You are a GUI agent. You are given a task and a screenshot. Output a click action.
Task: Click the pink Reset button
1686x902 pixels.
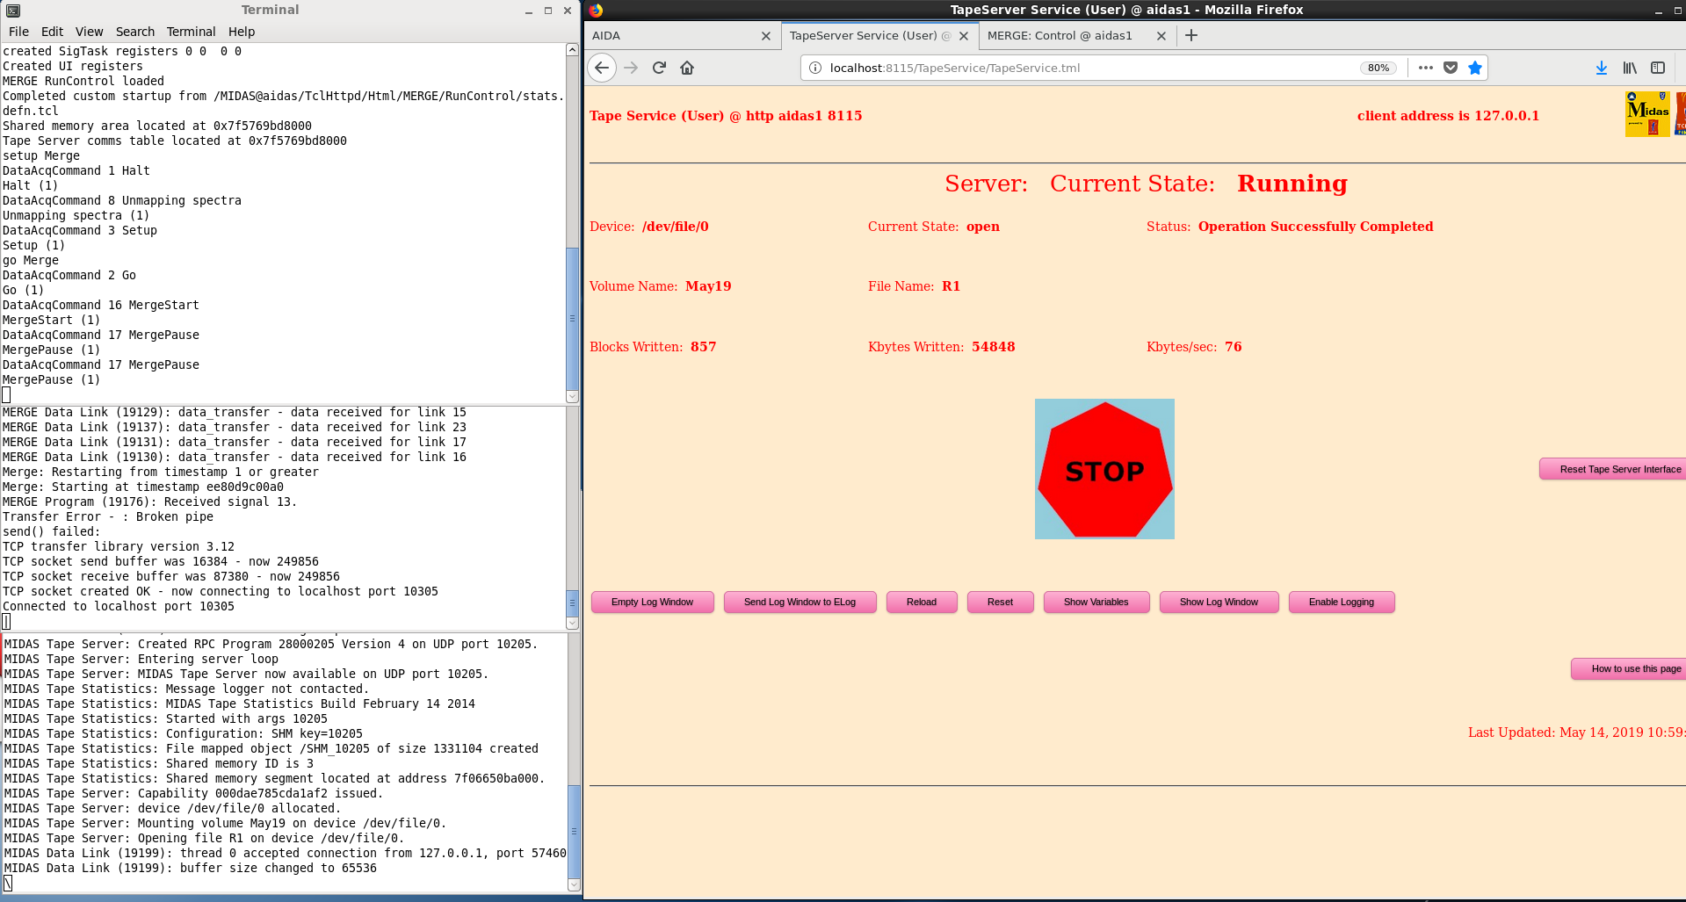point(1000,602)
